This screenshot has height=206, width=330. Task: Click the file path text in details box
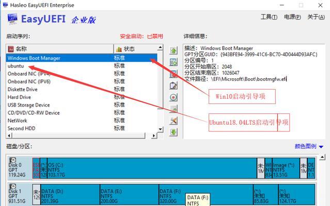tap(235, 79)
